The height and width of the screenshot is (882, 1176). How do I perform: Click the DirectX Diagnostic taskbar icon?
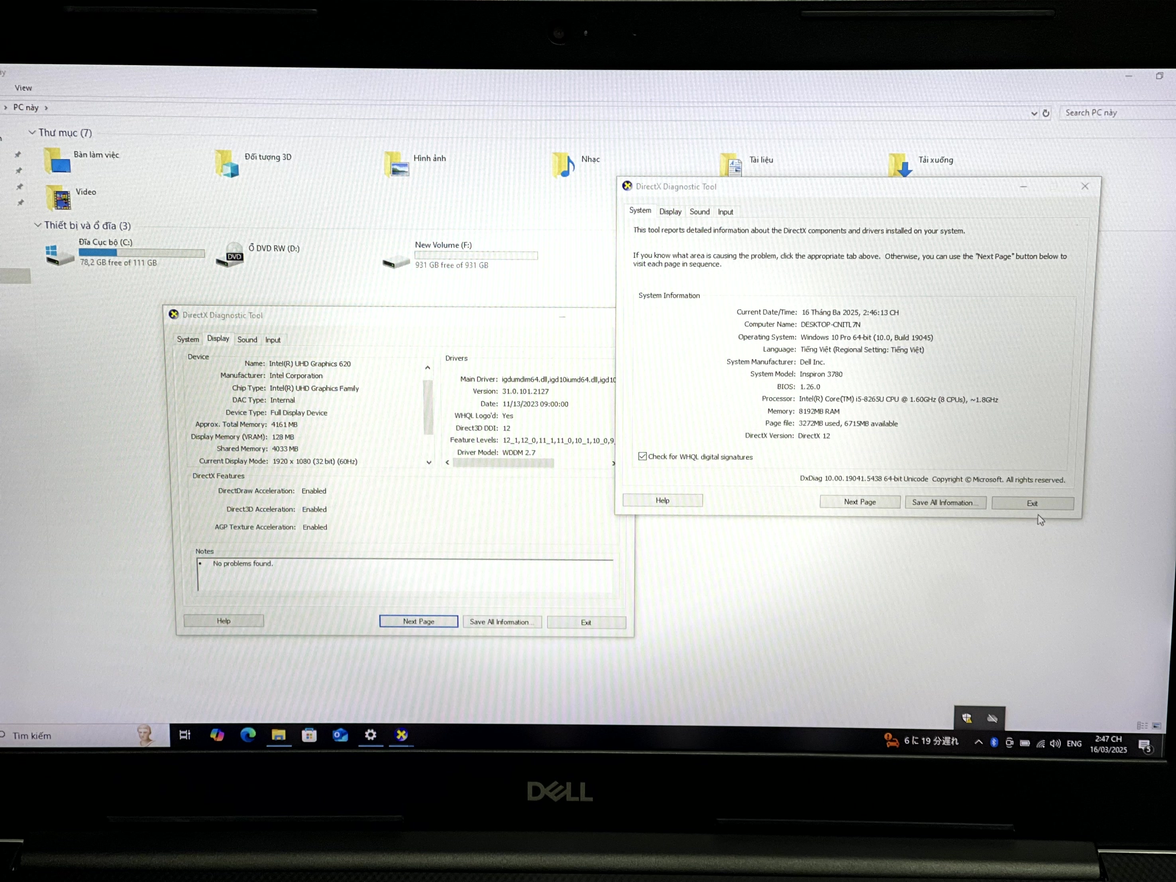pyautogui.click(x=401, y=735)
